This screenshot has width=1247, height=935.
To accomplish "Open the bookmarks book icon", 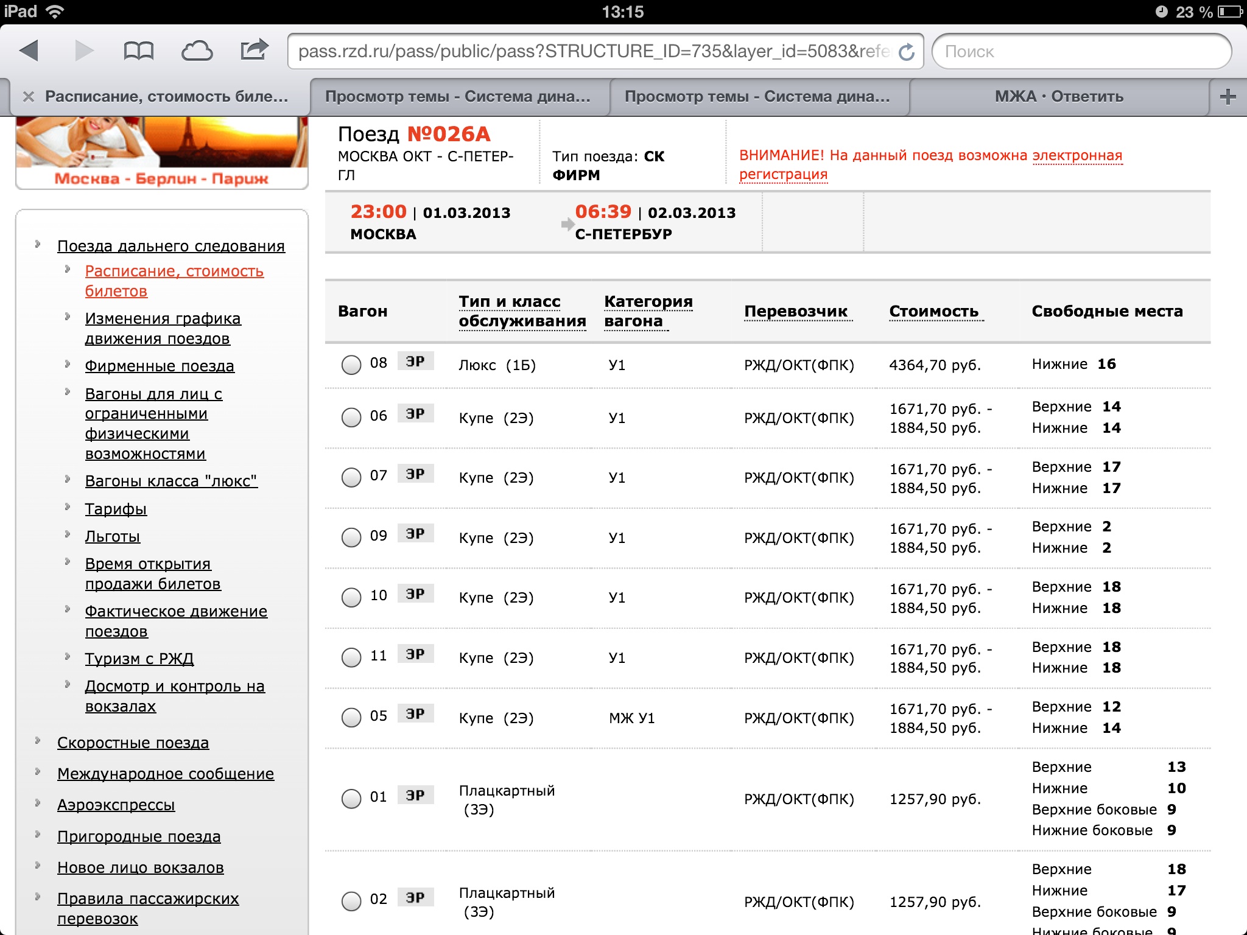I will (x=138, y=51).
